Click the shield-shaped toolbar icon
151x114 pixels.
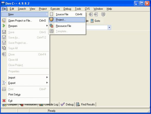[103, 14]
